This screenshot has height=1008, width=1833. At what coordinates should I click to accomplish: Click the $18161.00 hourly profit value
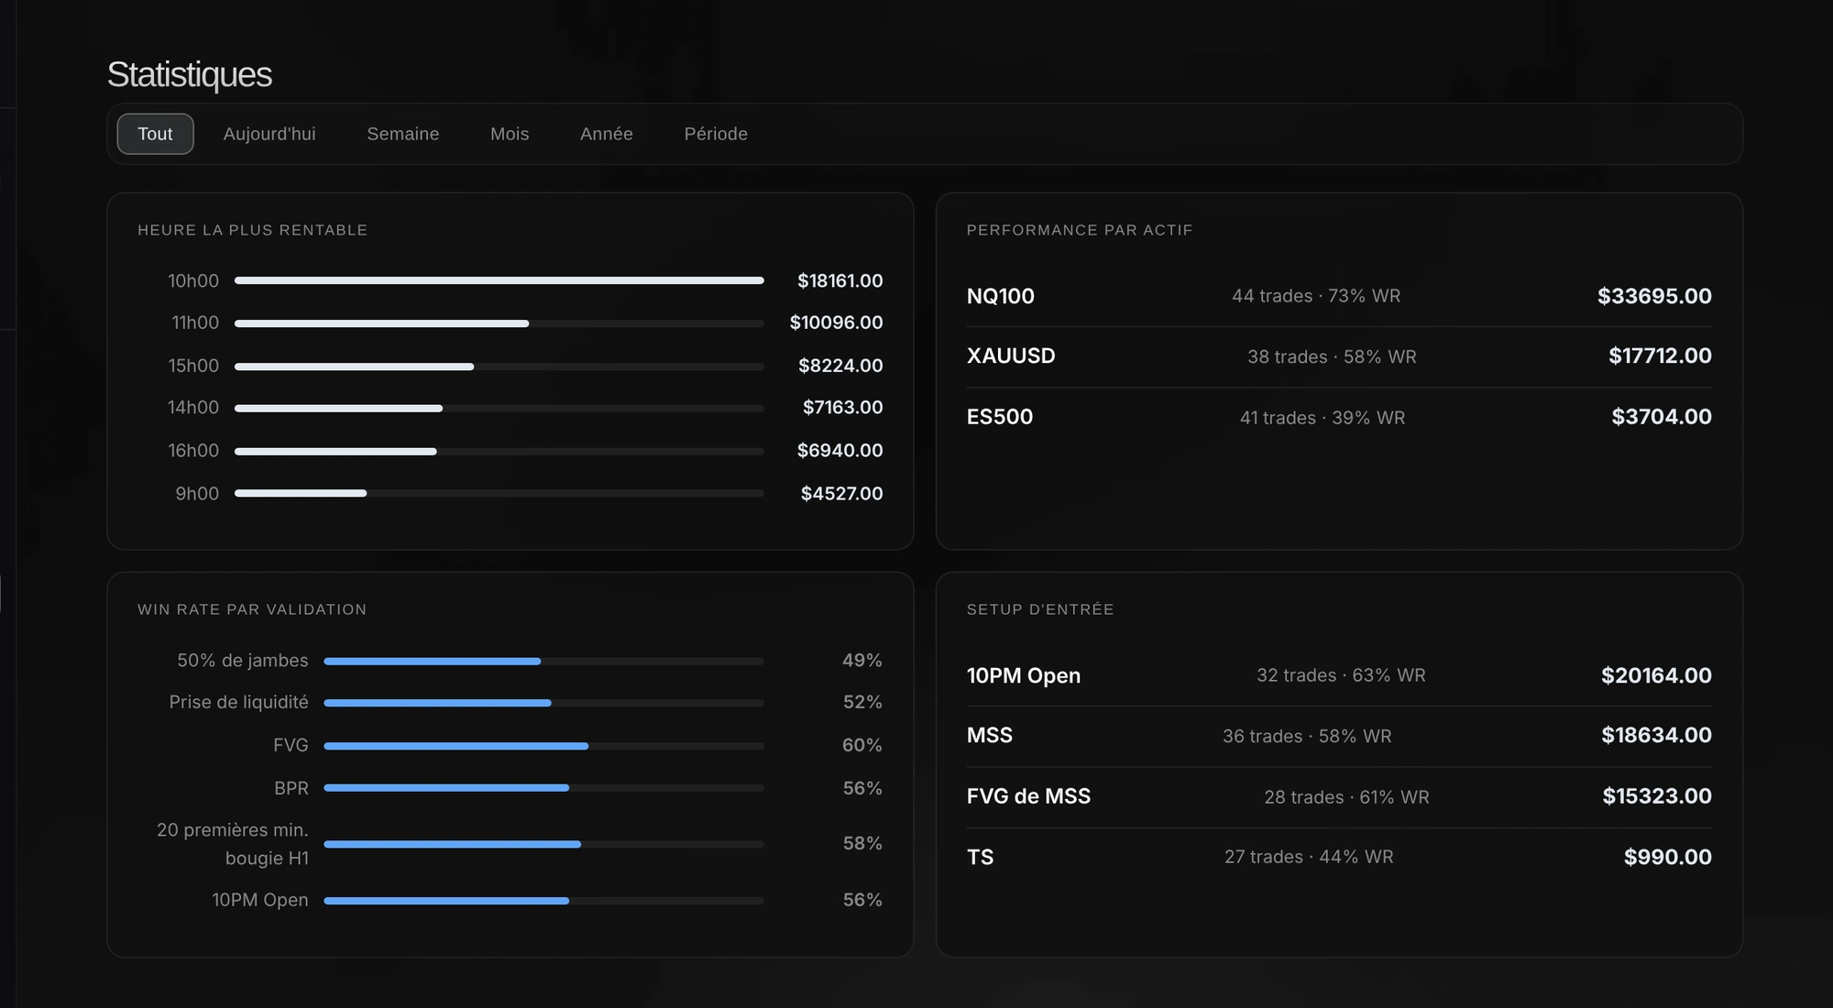point(840,280)
